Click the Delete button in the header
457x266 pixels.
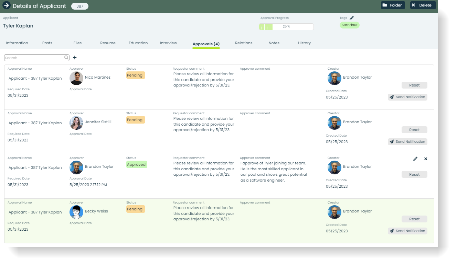coord(423,5)
